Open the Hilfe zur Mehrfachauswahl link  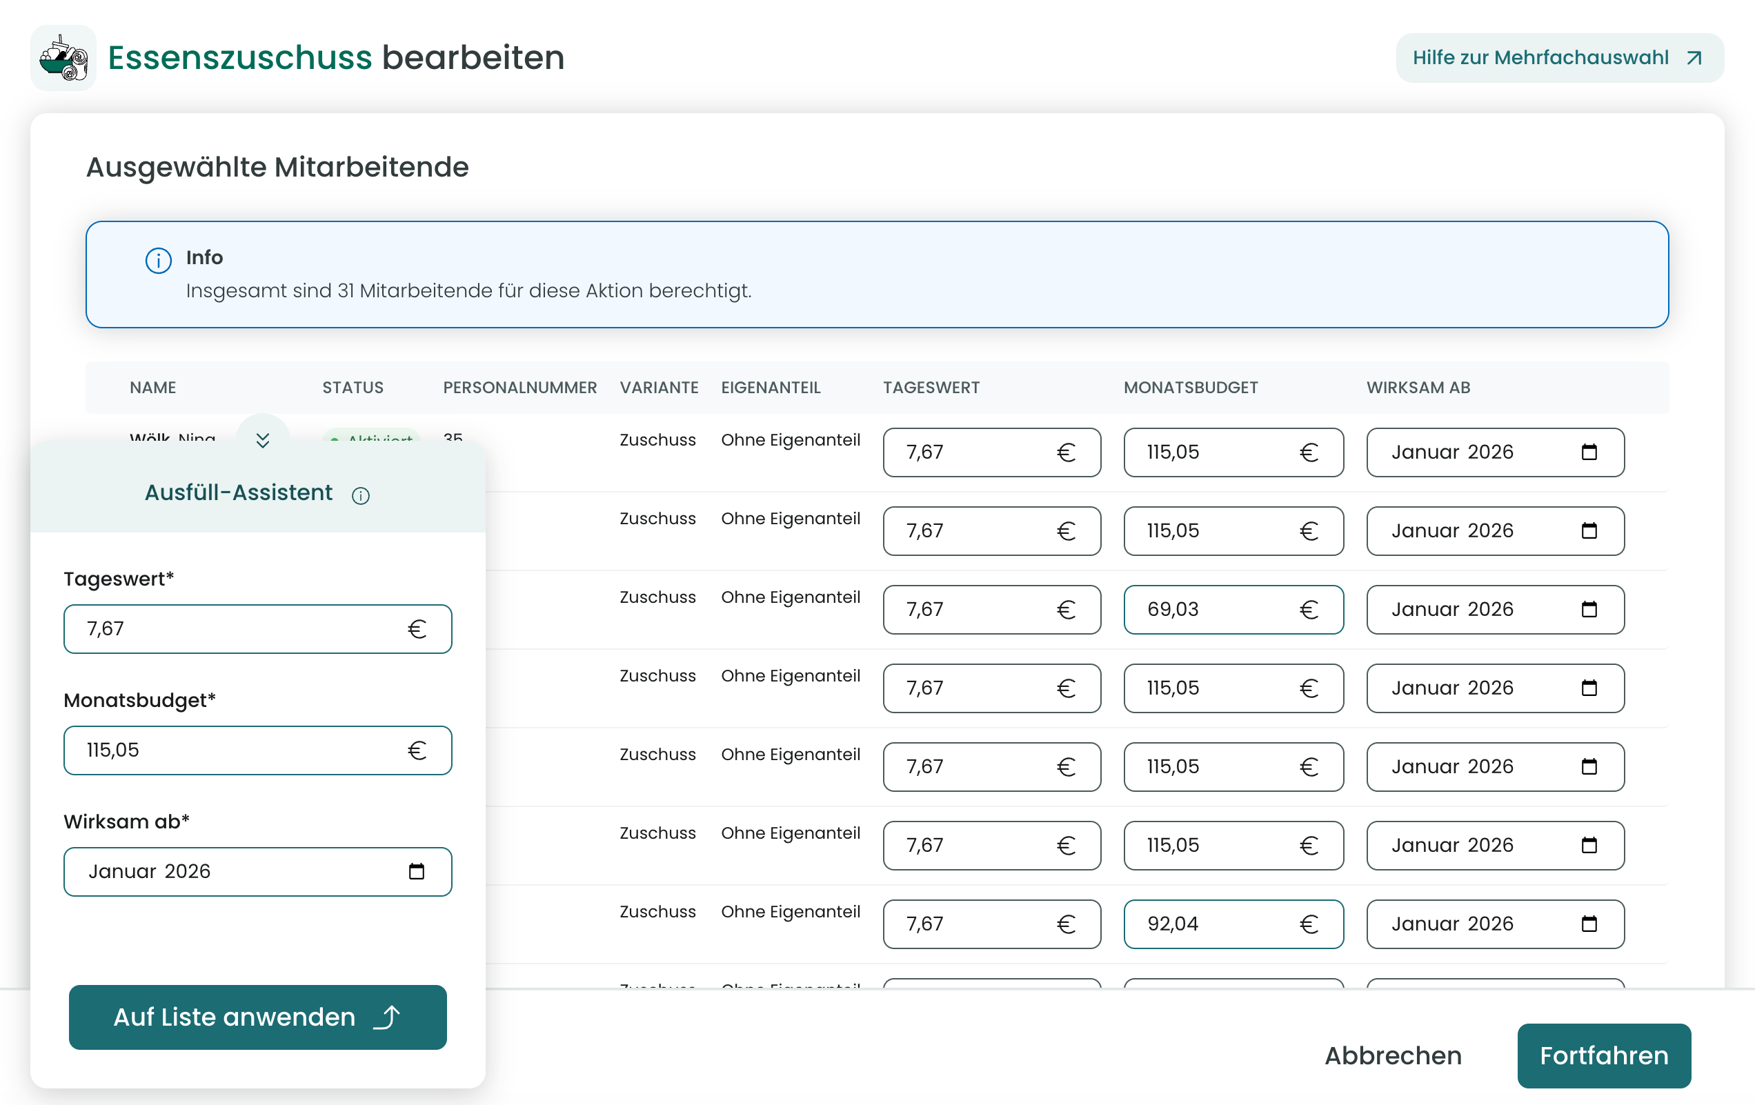[1540, 59]
